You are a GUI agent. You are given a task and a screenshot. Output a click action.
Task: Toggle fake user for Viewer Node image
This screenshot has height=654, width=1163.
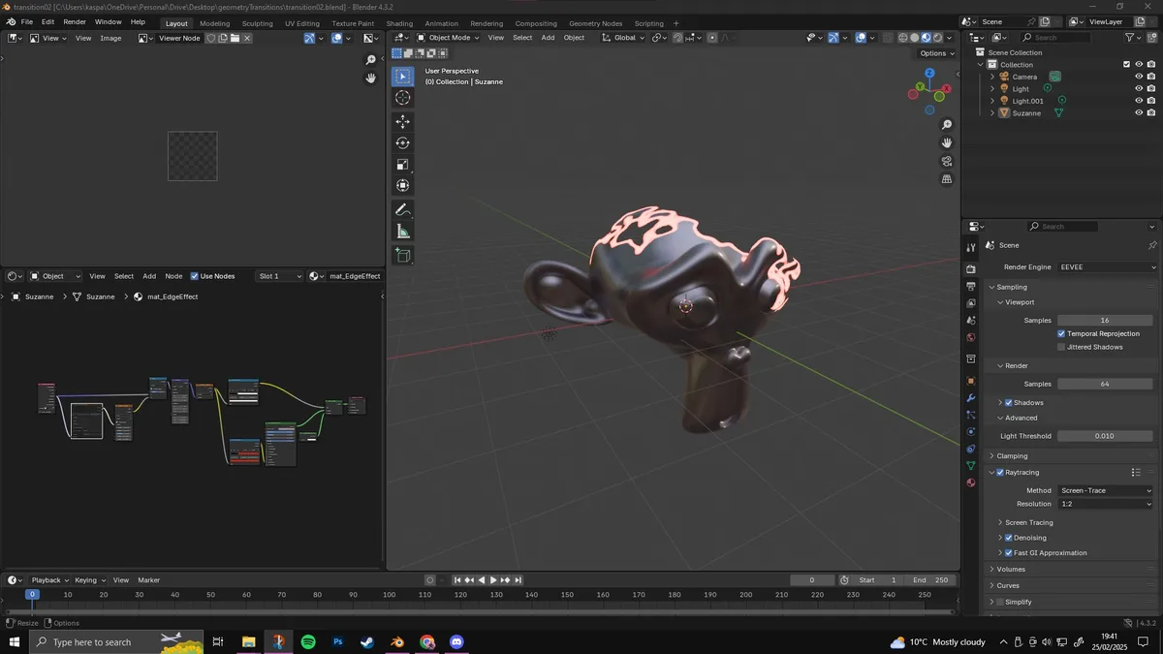pos(211,38)
